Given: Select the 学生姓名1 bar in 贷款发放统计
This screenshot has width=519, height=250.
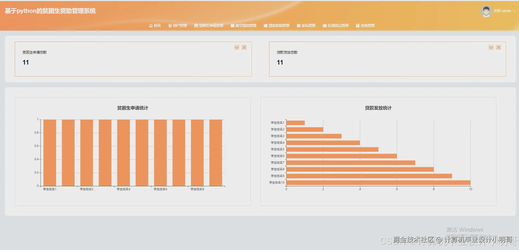Looking at the screenshot, I should click(296, 123).
